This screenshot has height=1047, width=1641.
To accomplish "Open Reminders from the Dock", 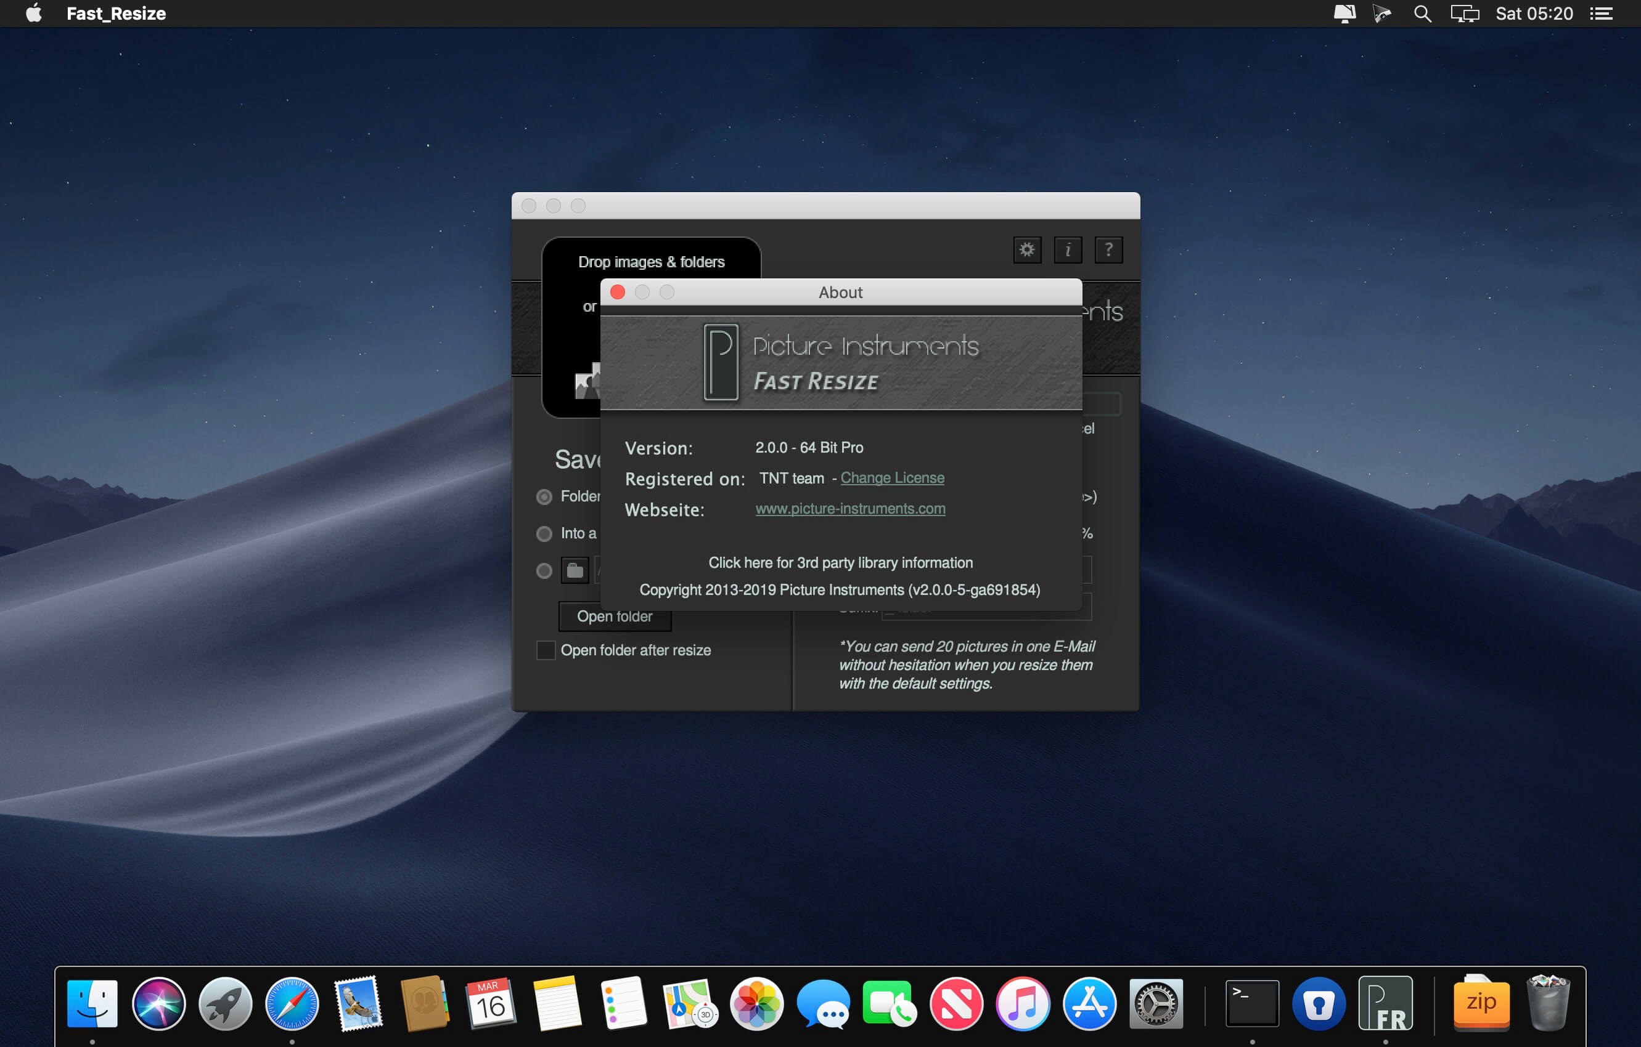I will [x=624, y=1003].
